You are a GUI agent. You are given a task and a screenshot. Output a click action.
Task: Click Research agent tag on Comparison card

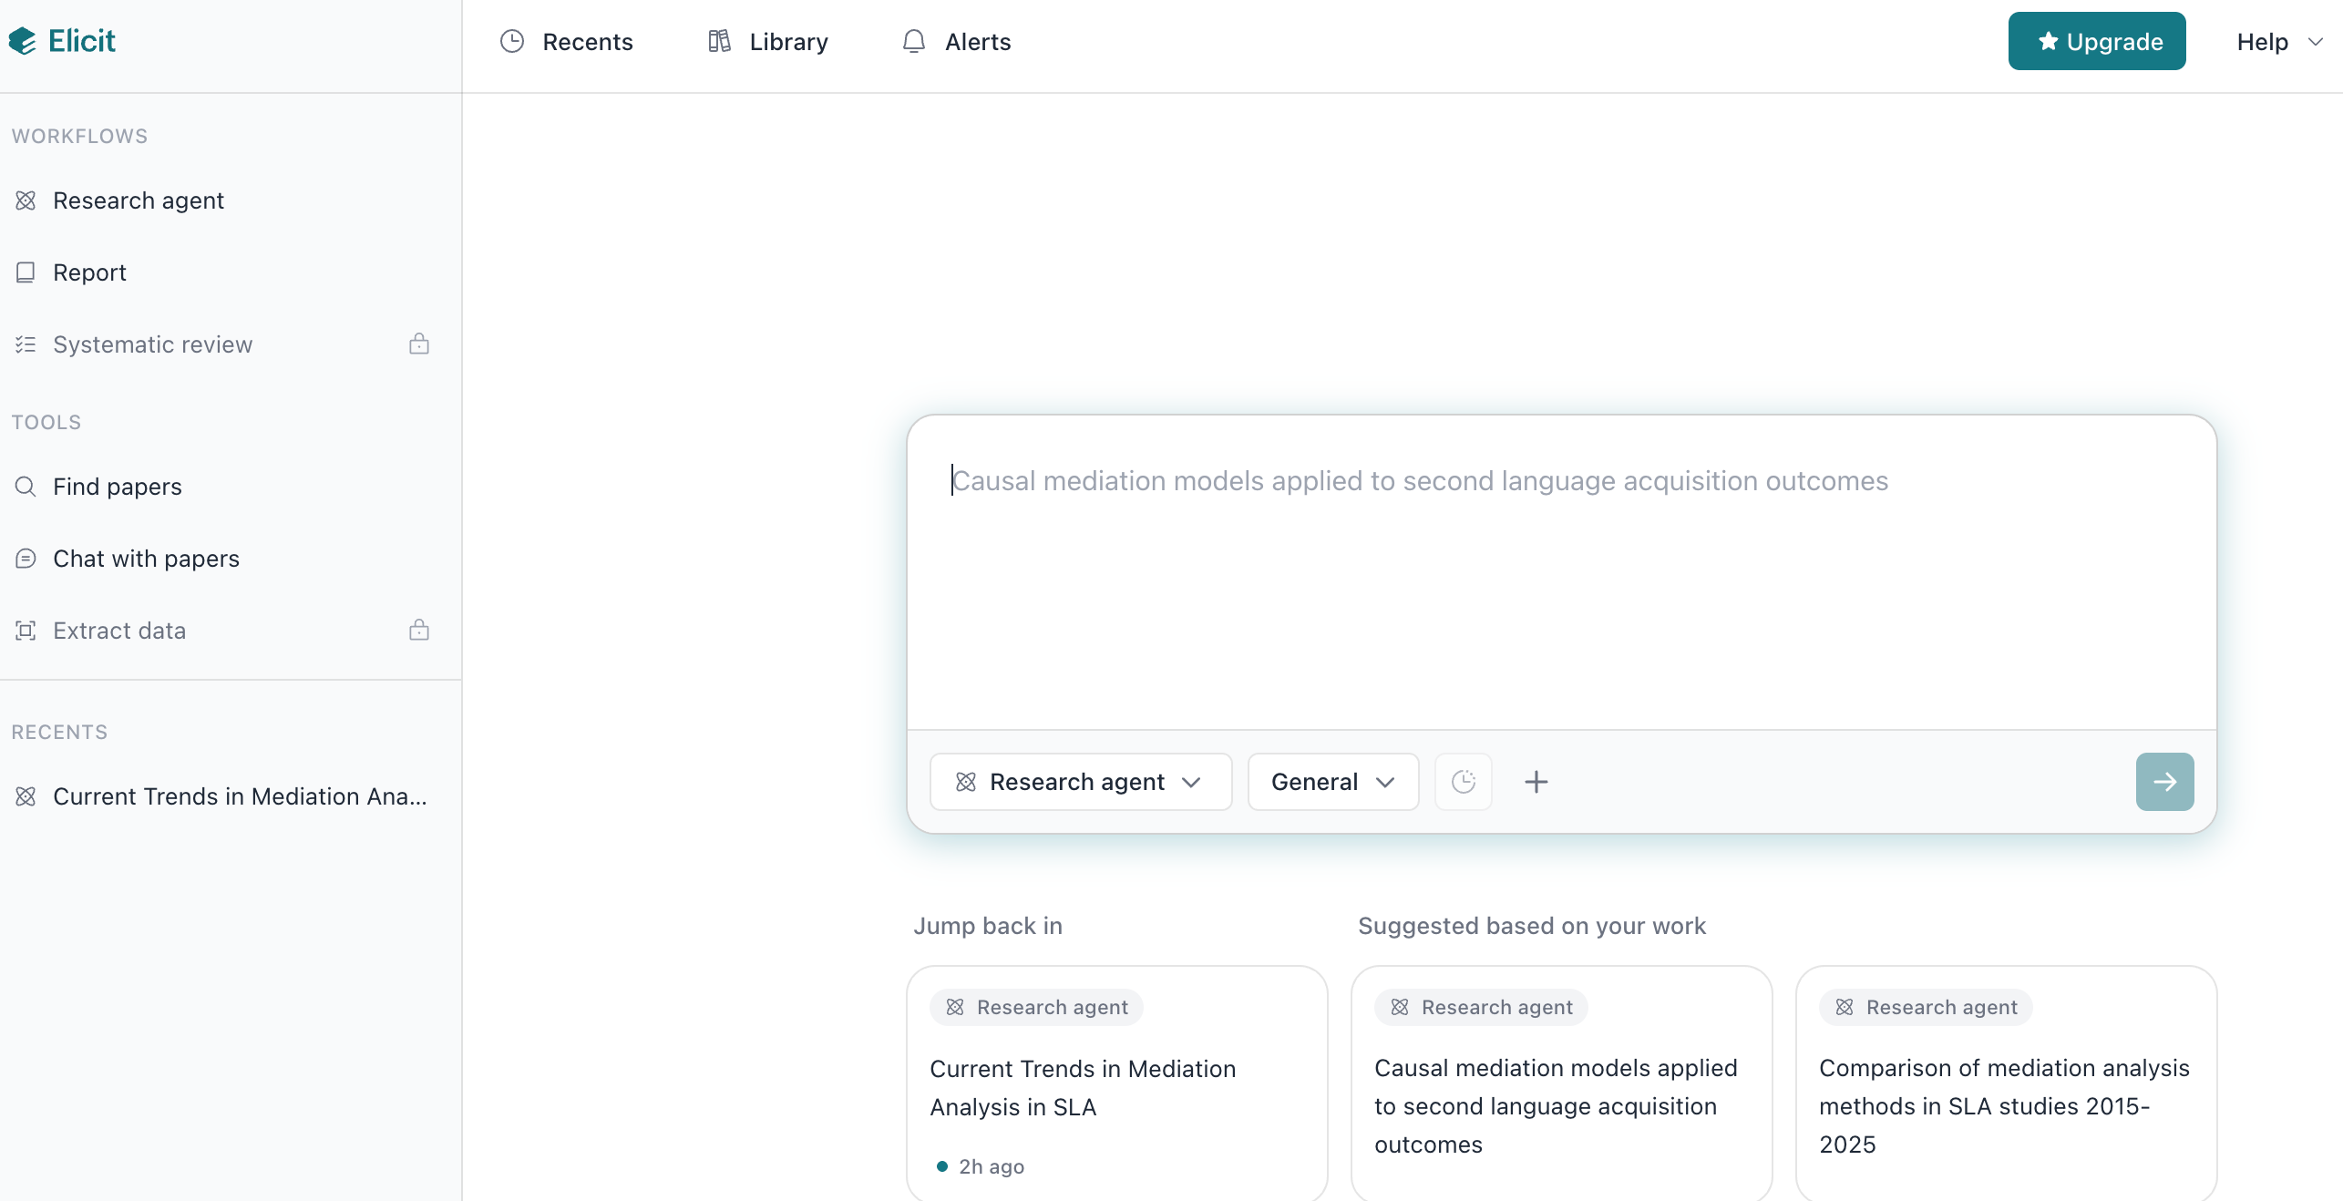(x=1927, y=1007)
